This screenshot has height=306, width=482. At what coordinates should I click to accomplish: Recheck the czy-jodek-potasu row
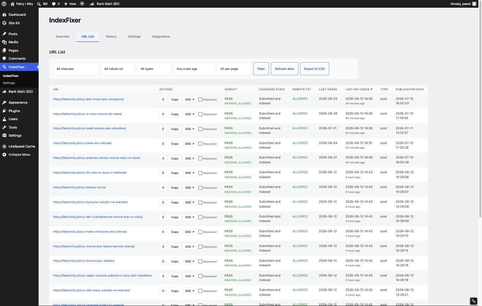[x=163, y=129]
